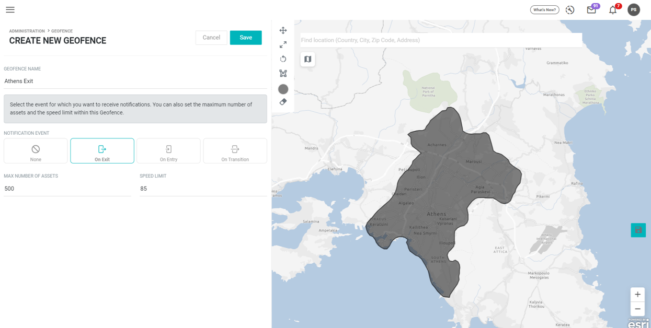
Task: Focus the Find location search box
Action: coord(441,40)
